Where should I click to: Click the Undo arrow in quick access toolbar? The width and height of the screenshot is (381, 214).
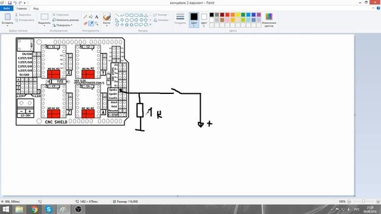[15, 2]
